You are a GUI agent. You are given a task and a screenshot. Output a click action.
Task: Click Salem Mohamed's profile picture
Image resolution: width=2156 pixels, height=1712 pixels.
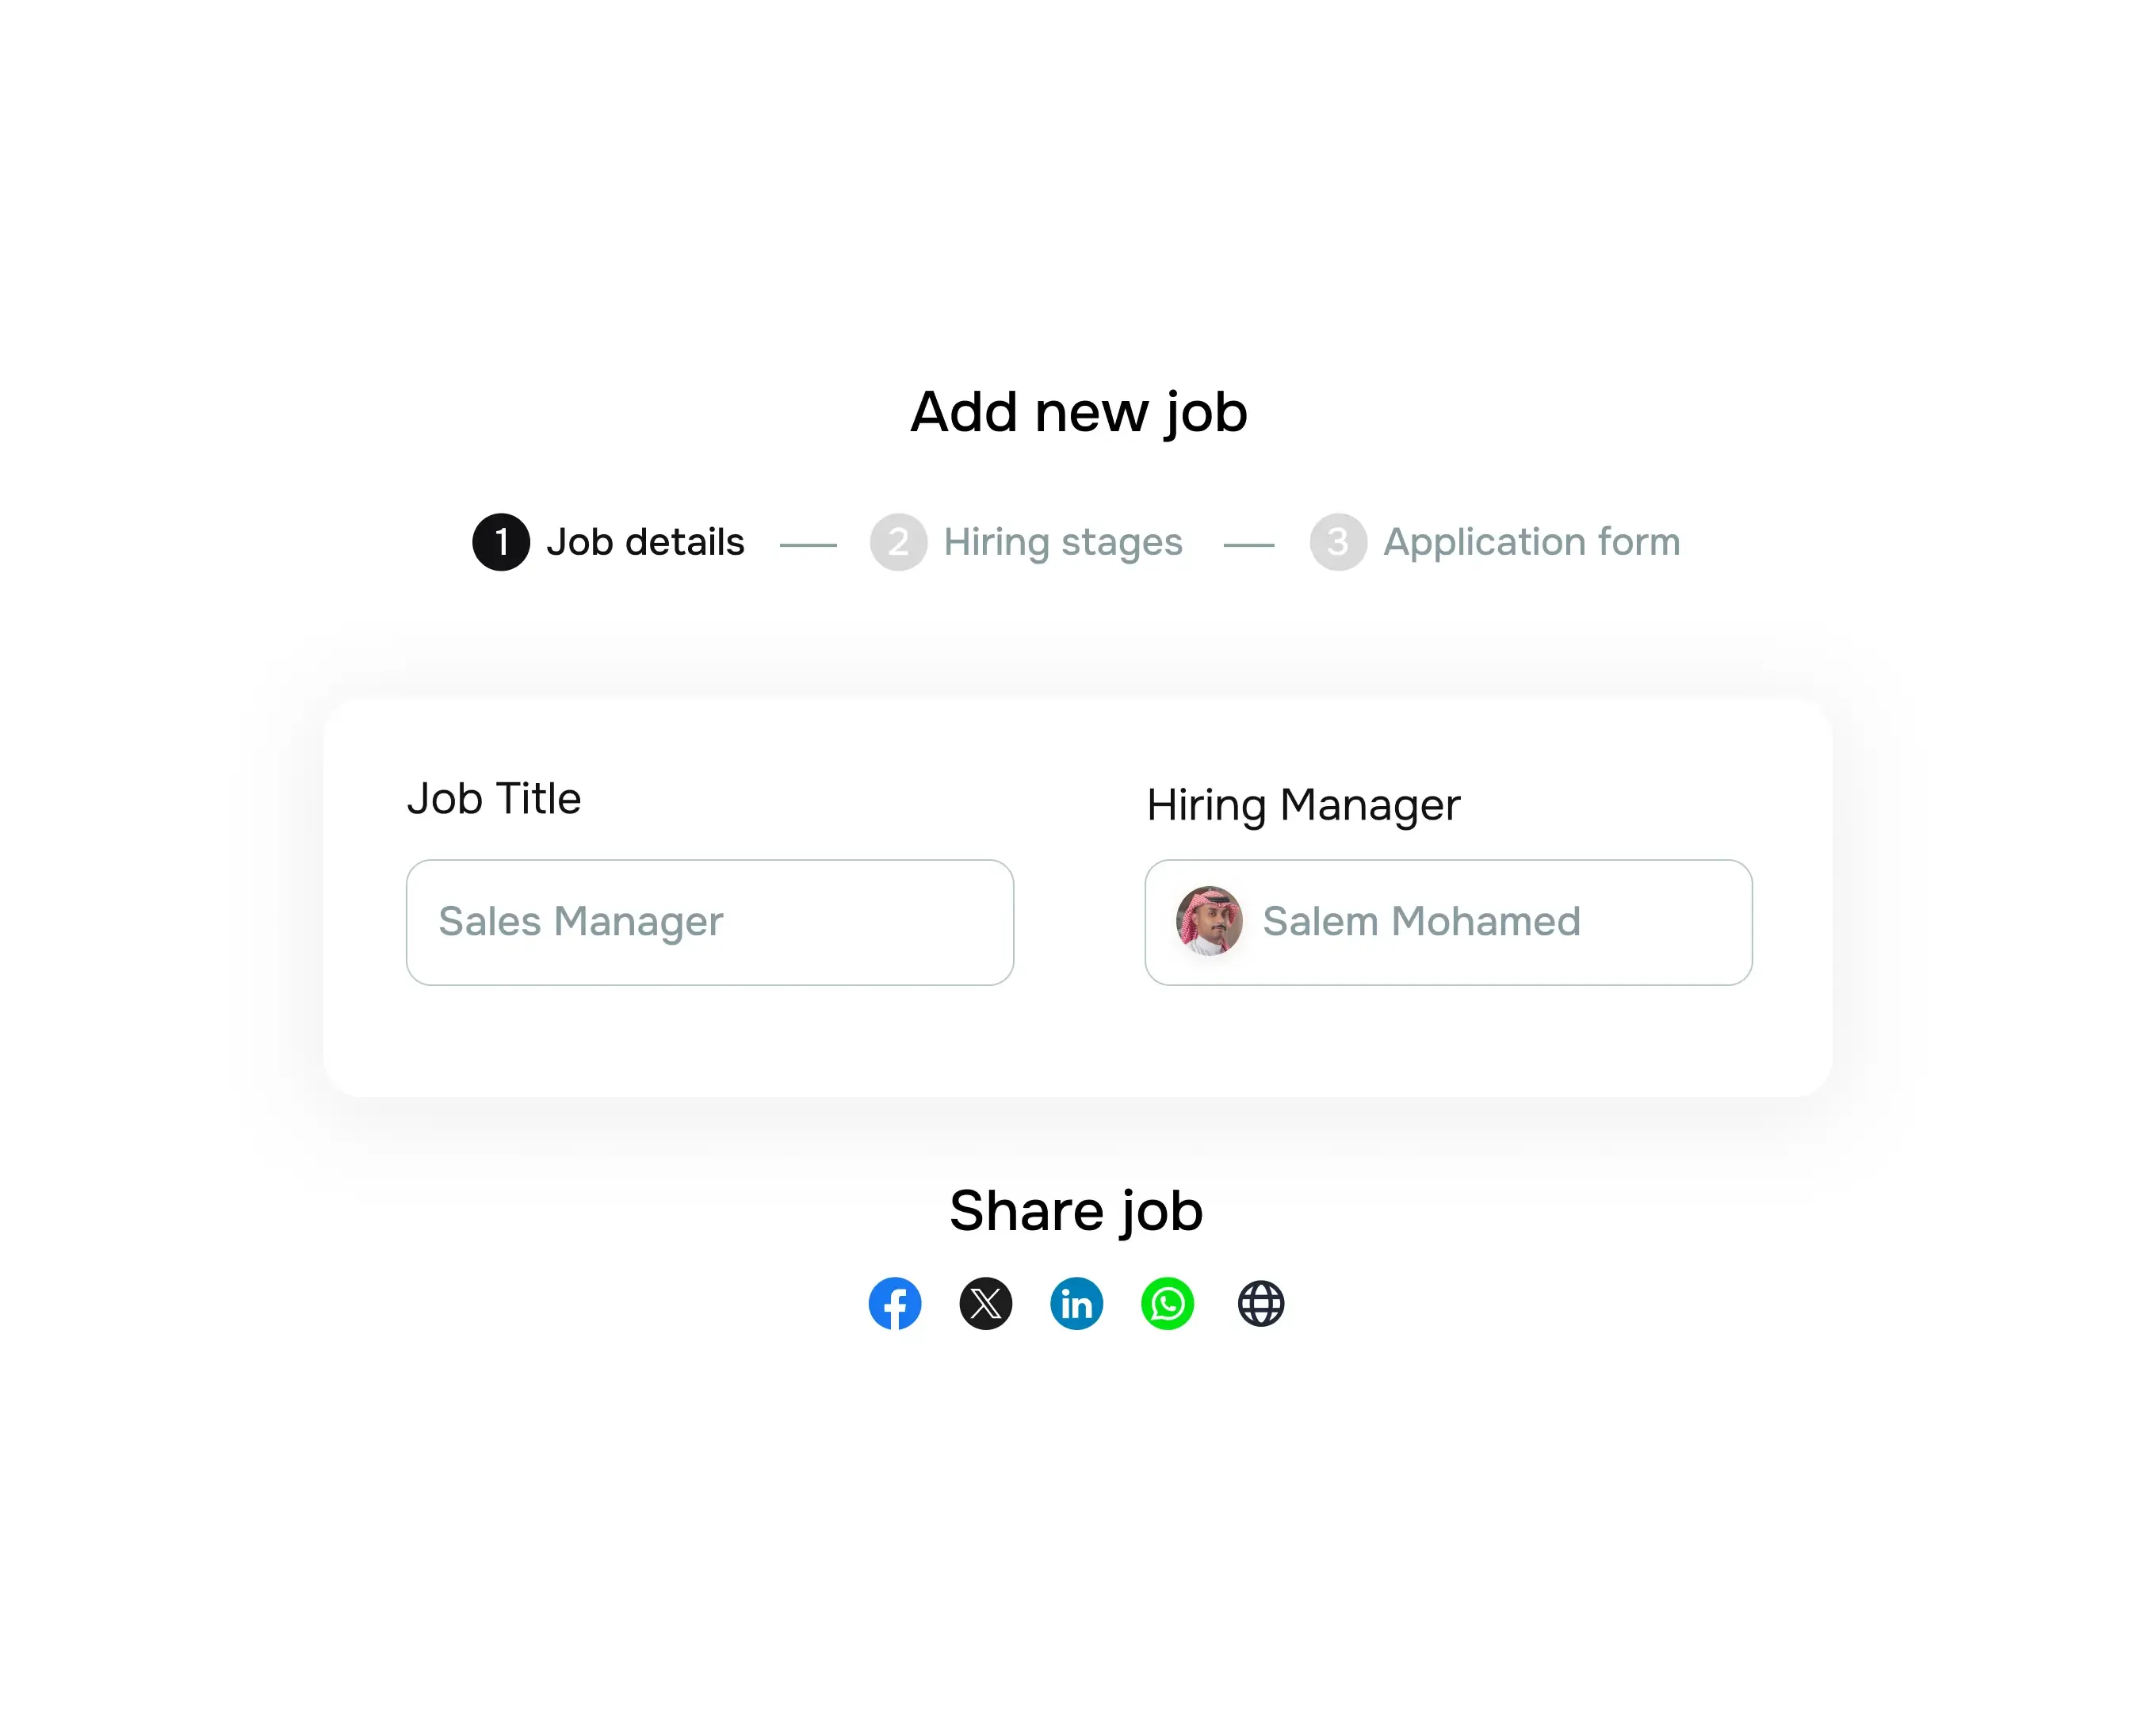click(x=1211, y=922)
